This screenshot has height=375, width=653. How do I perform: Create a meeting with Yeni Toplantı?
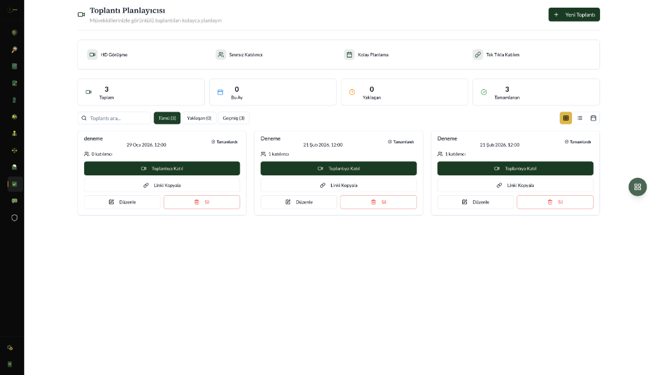(x=574, y=15)
